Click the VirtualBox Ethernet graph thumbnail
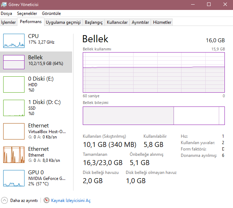 [14, 131]
